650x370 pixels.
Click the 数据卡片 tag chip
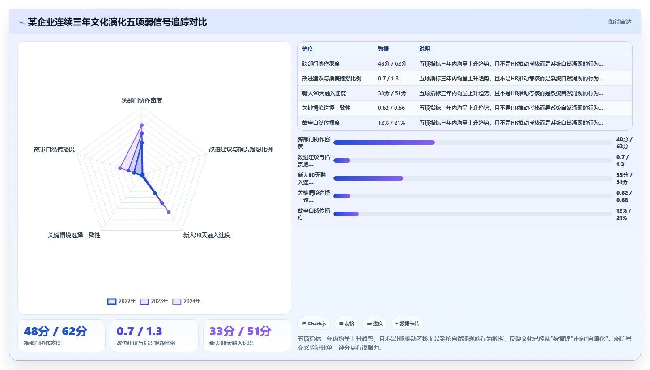point(408,324)
